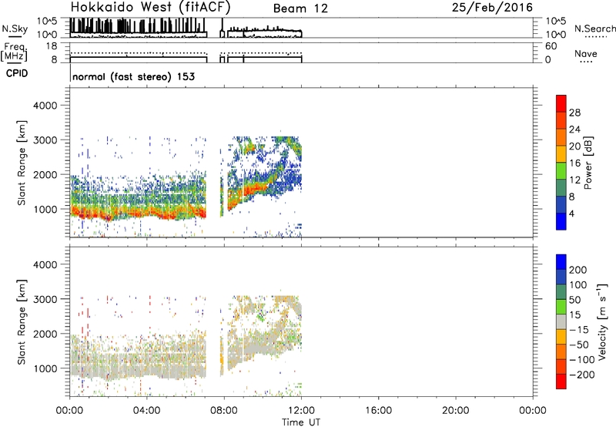Click the 'Beam 12' label
Image resolution: width=616 pixels, height=427 pixels.
(x=300, y=8)
